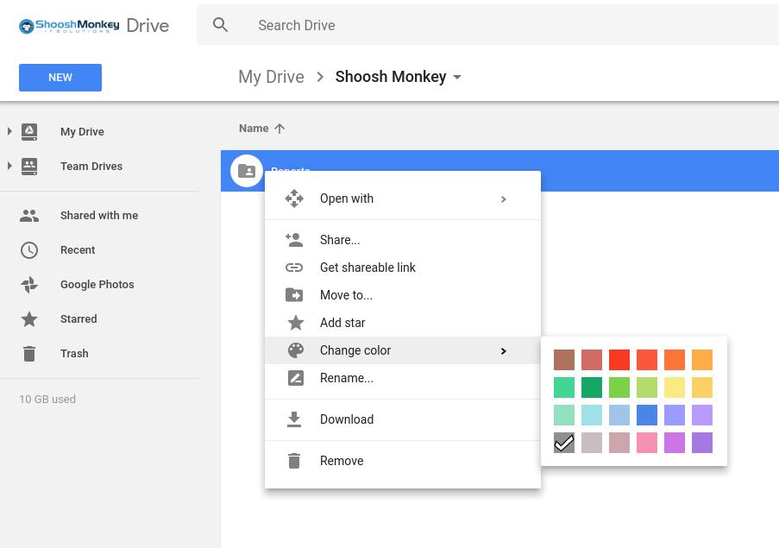Expand the My Drive tree in sidebar
Image resolution: width=779 pixels, height=548 pixels.
[9, 131]
